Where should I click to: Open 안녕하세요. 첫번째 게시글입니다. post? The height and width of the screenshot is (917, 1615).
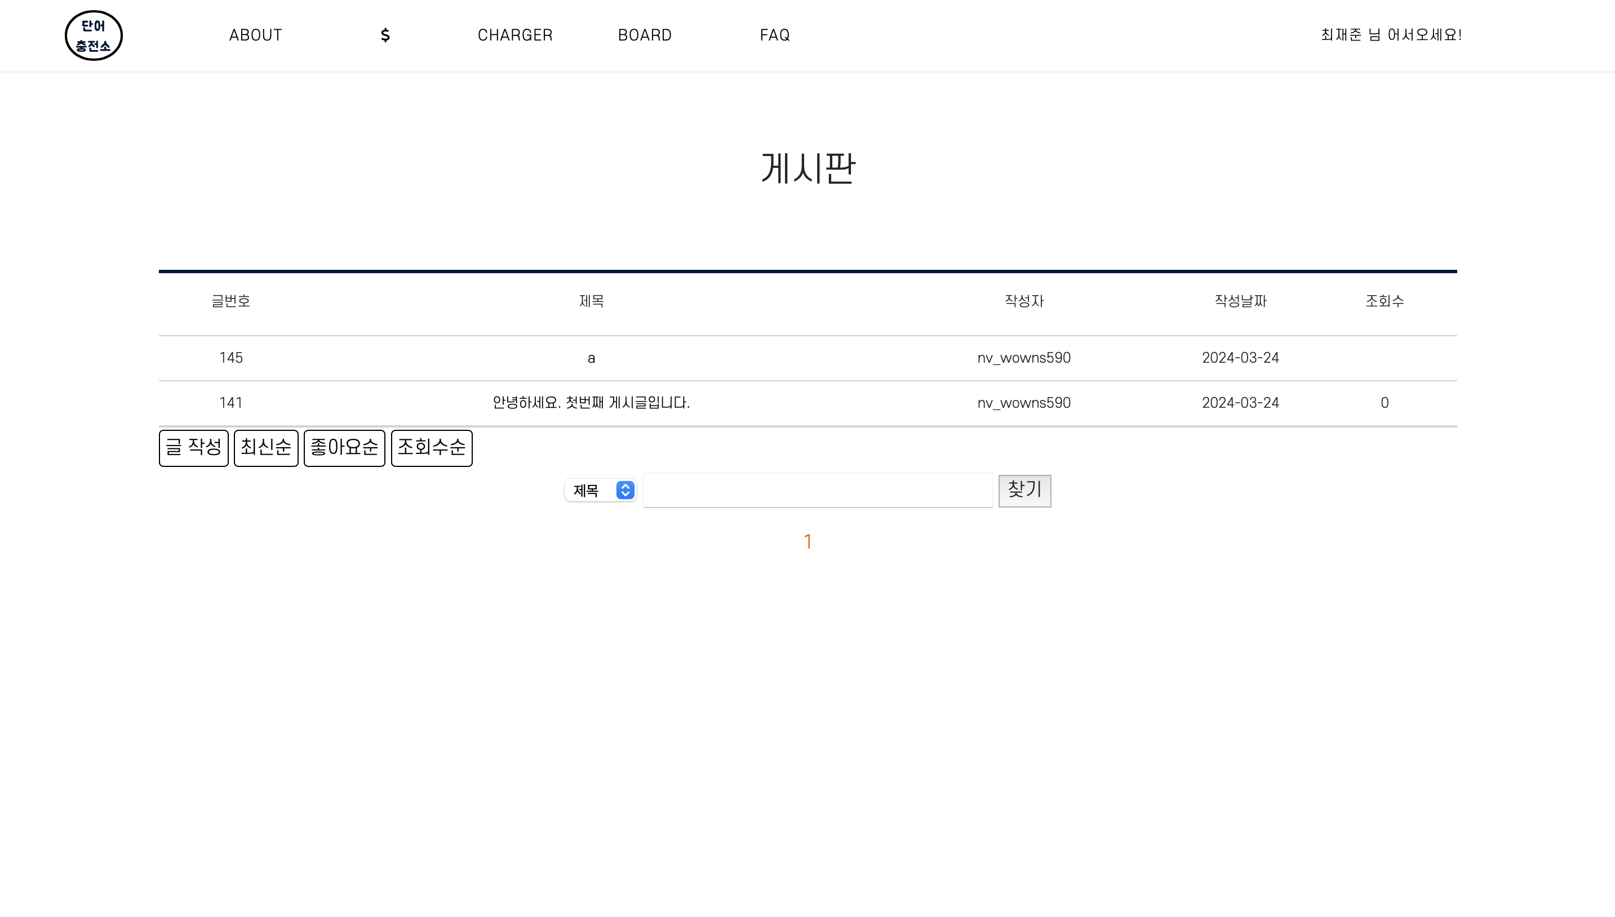(x=591, y=403)
